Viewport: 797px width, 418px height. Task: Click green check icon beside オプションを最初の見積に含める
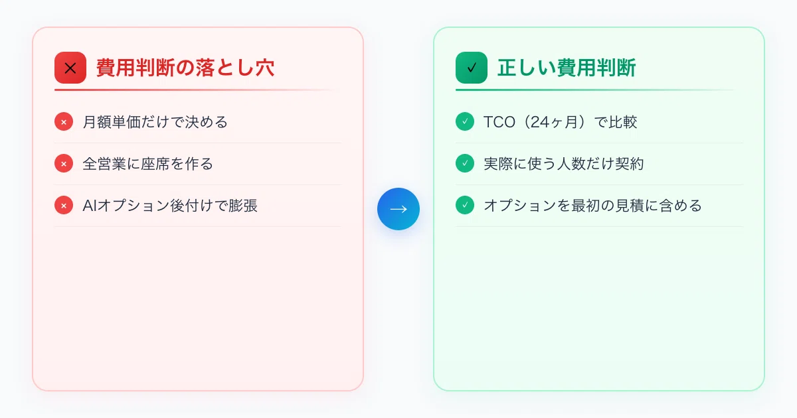click(465, 206)
